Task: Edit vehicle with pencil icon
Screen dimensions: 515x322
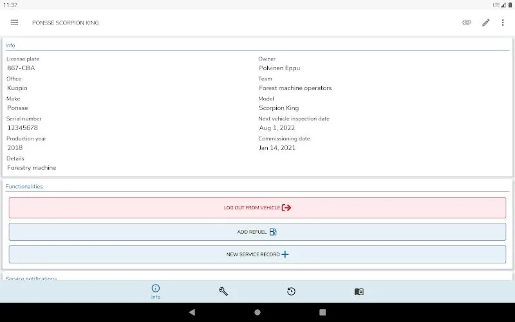Action: click(x=486, y=23)
